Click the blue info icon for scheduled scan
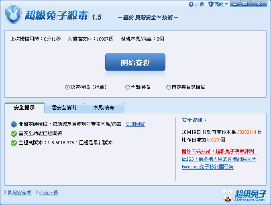271x205 pixels. [14, 125]
